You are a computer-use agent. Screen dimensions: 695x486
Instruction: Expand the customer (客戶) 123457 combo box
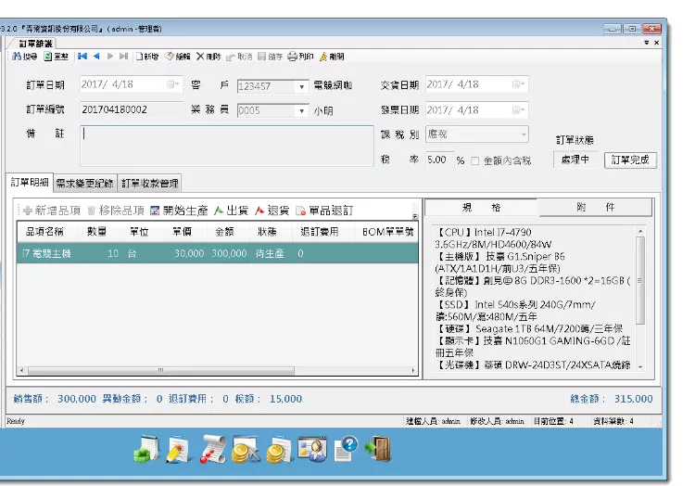click(302, 86)
